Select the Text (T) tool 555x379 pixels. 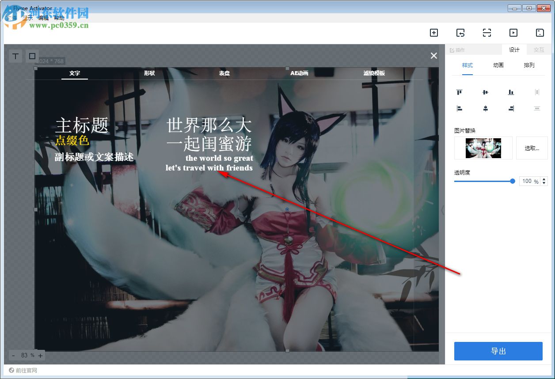point(15,56)
